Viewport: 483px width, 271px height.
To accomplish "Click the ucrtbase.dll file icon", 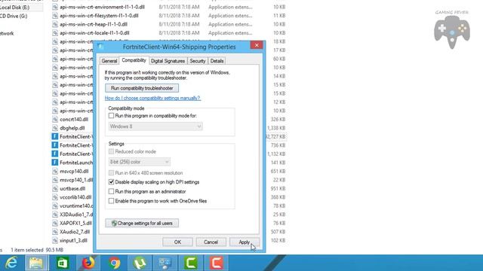I will coord(55,188).
